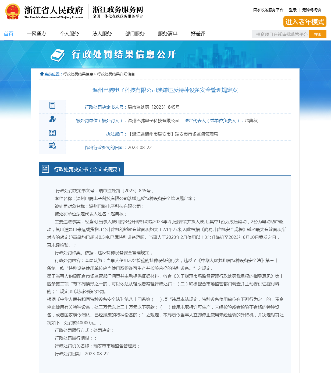
Task: Select 法人服务 in the navigation bar
Action: (102, 34)
